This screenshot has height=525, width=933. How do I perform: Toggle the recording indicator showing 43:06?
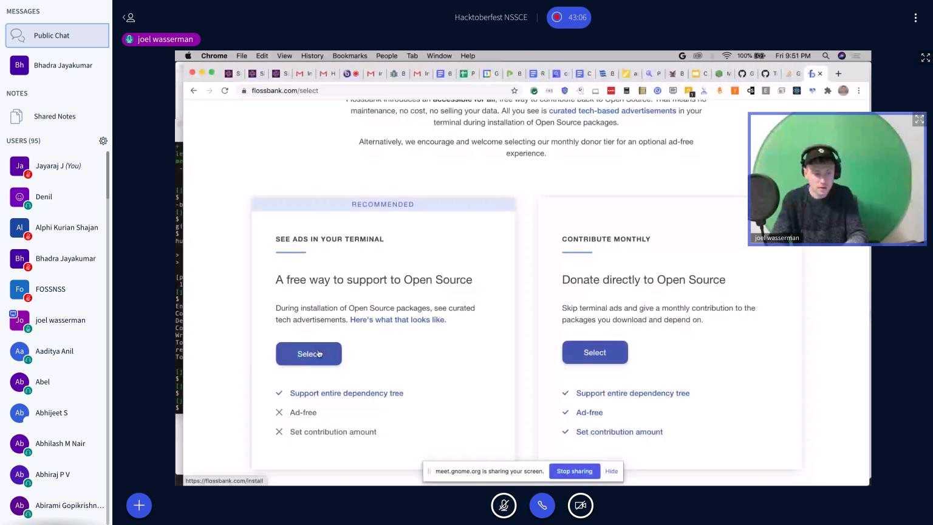coord(569,18)
